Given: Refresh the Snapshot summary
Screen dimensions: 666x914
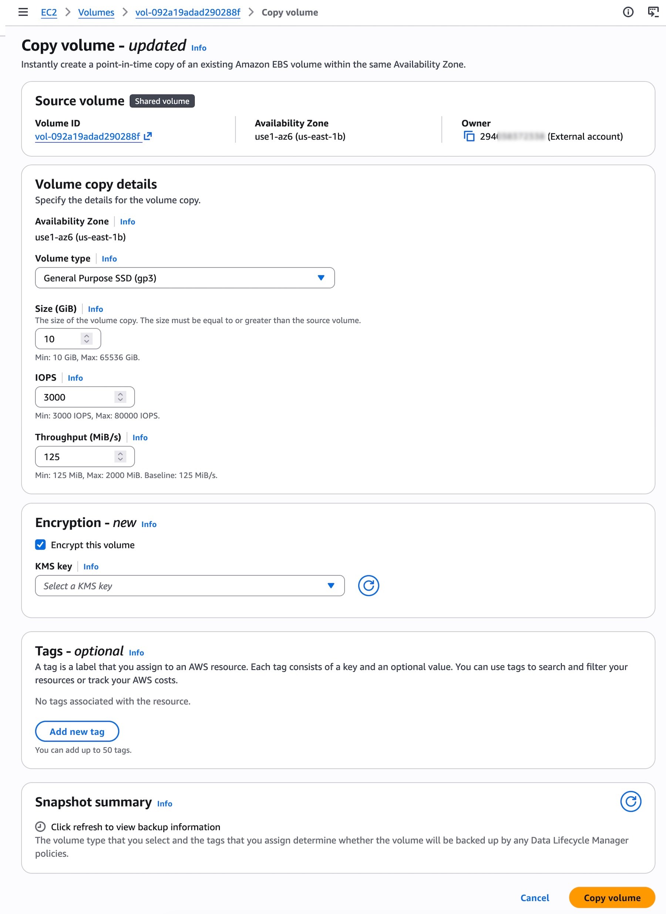Looking at the screenshot, I should pyautogui.click(x=630, y=801).
